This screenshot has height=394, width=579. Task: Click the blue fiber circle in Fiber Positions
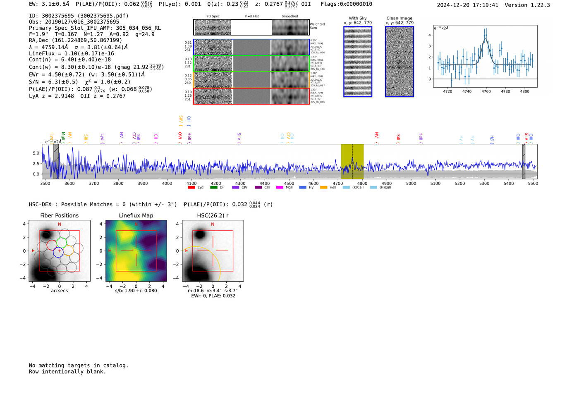click(58, 252)
